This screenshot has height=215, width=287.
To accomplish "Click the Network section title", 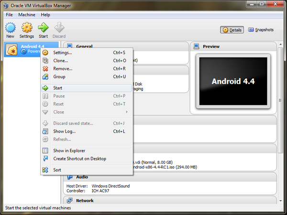I will pos(85,201).
